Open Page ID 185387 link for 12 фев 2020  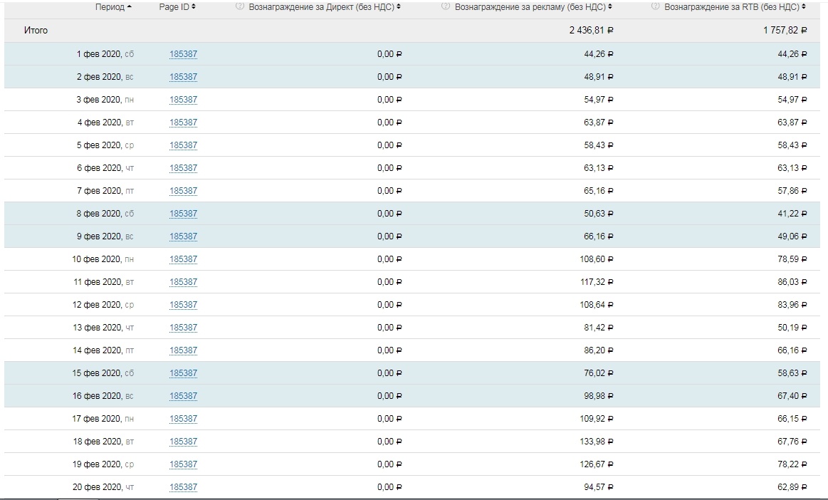[x=183, y=304]
